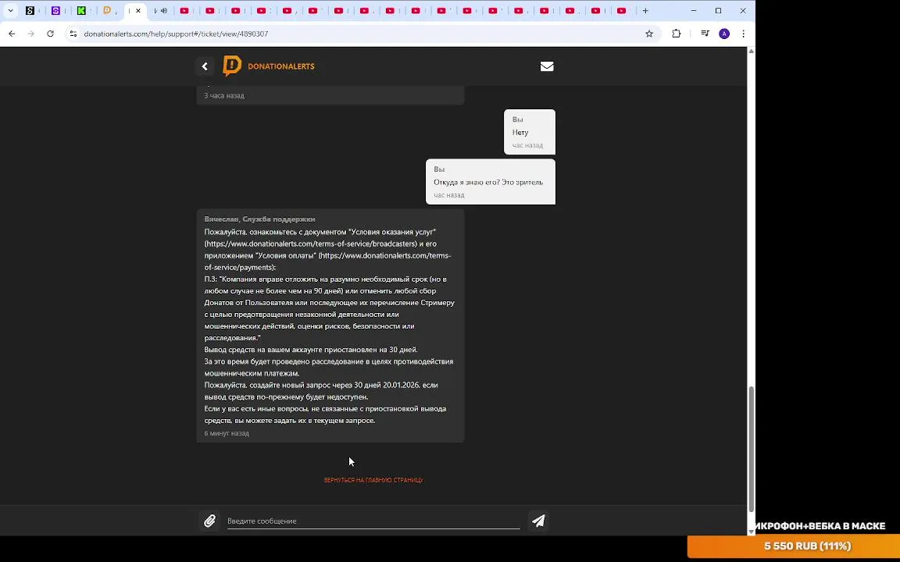Send the message with paper plane icon
This screenshot has width=900, height=562.
[x=538, y=521]
